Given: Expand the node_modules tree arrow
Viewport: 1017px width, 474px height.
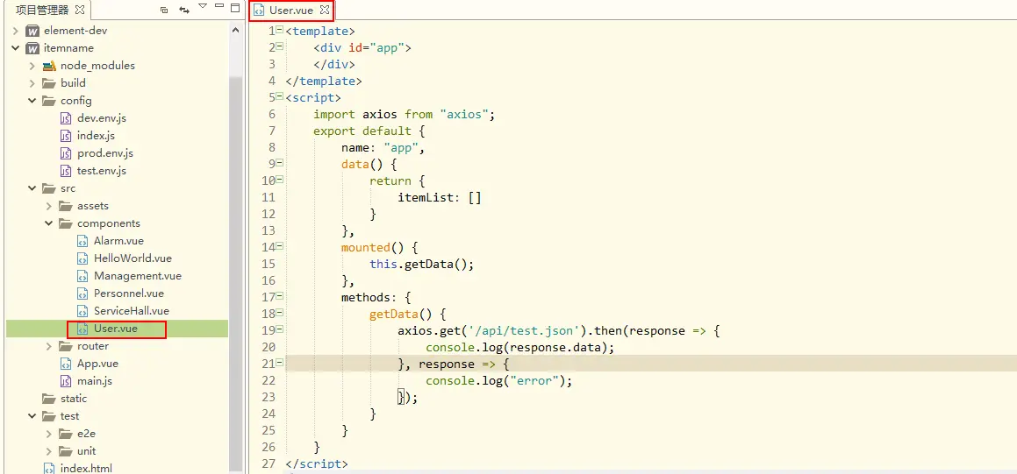Looking at the screenshot, I should tap(32, 66).
